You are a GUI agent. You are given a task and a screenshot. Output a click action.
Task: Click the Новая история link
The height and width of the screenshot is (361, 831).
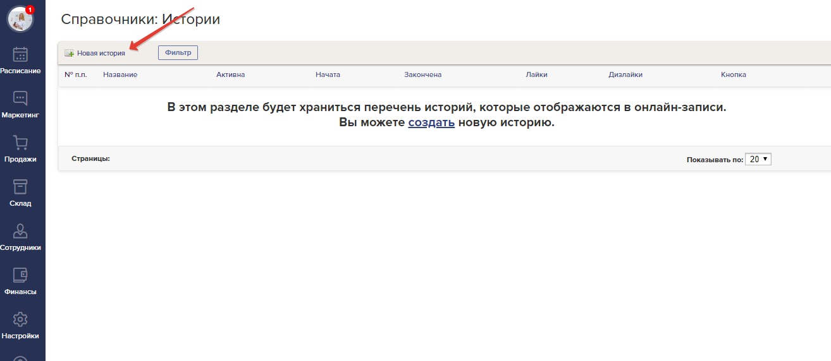click(x=101, y=53)
